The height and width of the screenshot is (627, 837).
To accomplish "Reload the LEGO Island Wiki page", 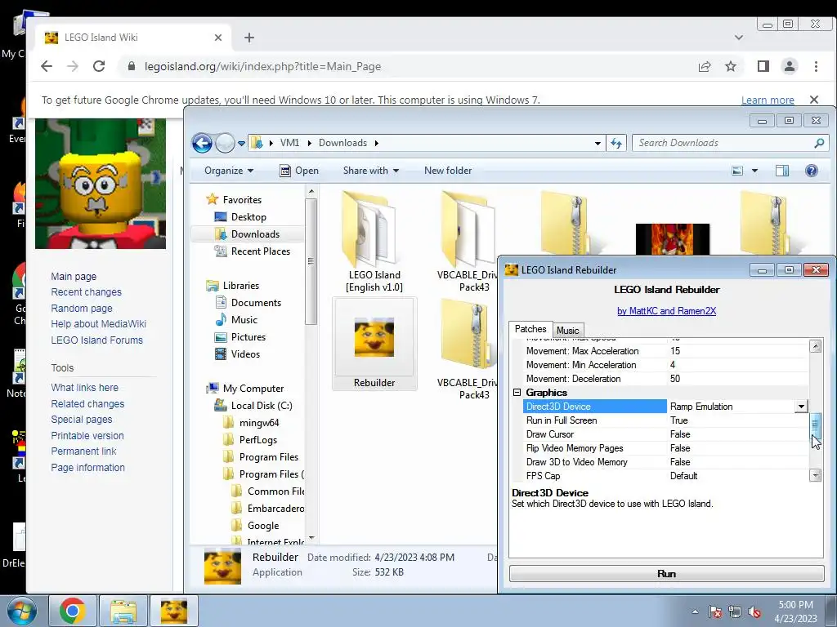I will tap(99, 66).
